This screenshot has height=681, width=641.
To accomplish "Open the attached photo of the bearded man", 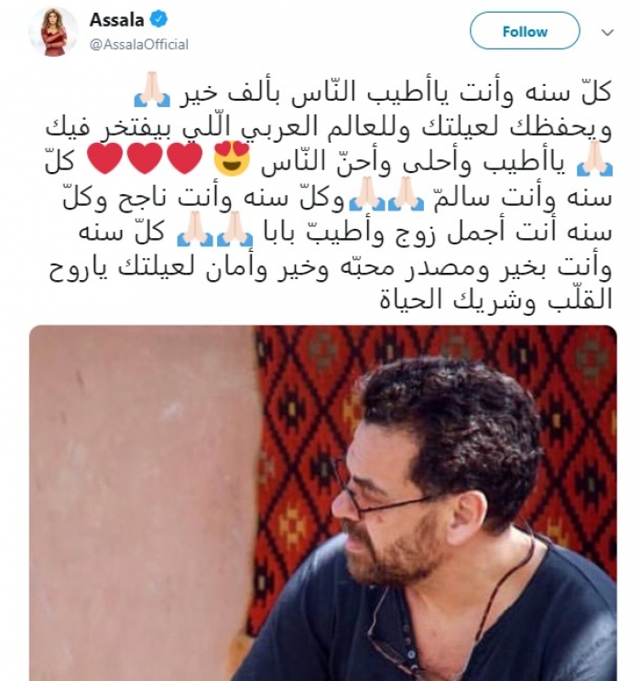I will [323, 503].
